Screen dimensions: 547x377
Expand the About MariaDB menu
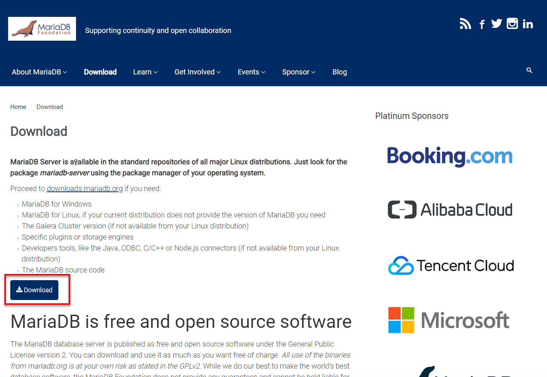(39, 72)
